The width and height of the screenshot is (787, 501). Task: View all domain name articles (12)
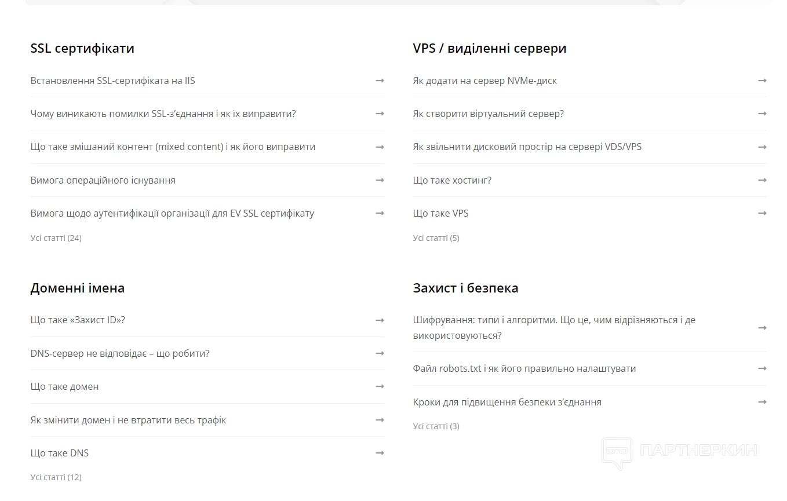56,477
